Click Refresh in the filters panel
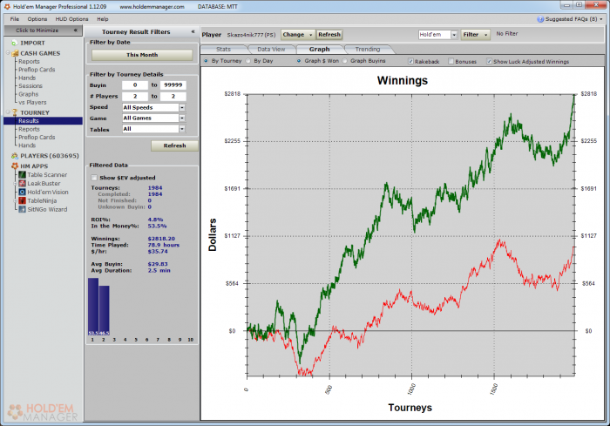610x426 pixels. [174, 145]
